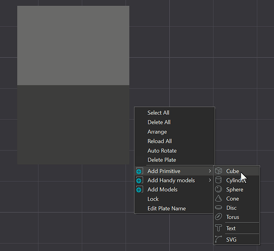The height and width of the screenshot is (251, 274).
Task: Expand the Add Primitive submenu arrow
Action: [210, 171]
